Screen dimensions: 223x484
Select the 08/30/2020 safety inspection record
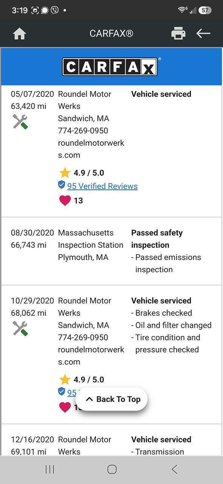point(111,251)
